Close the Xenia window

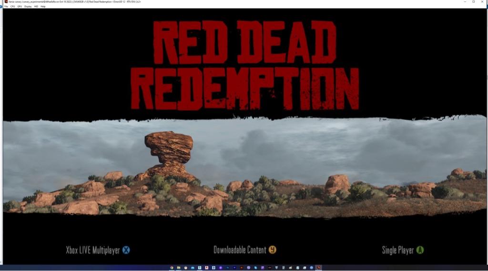point(483,2)
